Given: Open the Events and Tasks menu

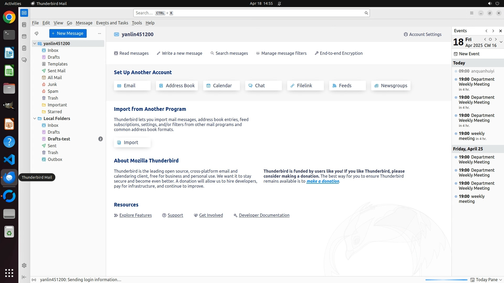Looking at the screenshot, I should (x=112, y=23).
